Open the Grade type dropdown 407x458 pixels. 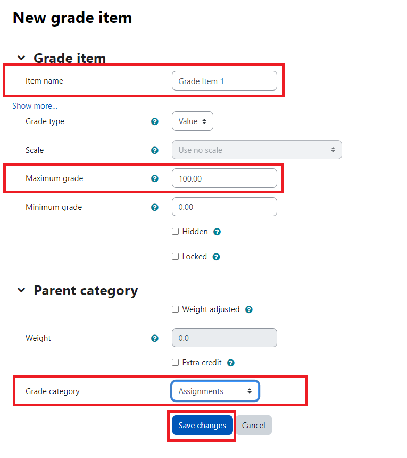click(x=192, y=121)
